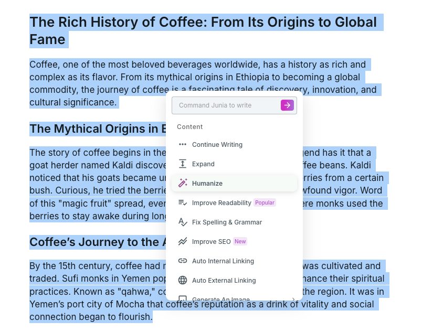Focus the Command Junia to write field
Screen dimensions: 443x332
coord(234,105)
